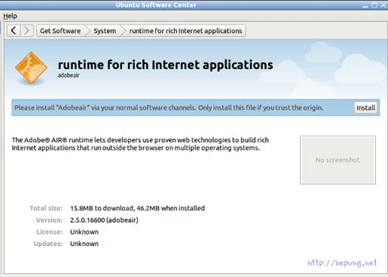Click the 'Updates:' label
The image size is (388, 277).
click(48, 244)
